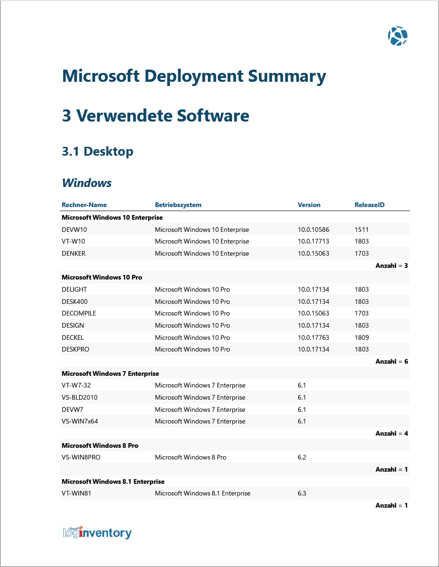Click ReleaseID 1809
This screenshot has height=567, width=439.
(362, 337)
